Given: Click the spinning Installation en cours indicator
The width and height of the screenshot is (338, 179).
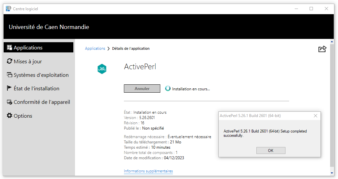Looking at the screenshot, I should click(x=168, y=89).
